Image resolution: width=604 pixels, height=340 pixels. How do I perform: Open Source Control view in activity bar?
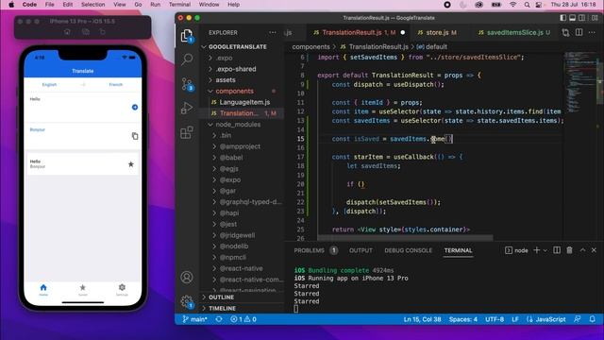[x=187, y=84]
